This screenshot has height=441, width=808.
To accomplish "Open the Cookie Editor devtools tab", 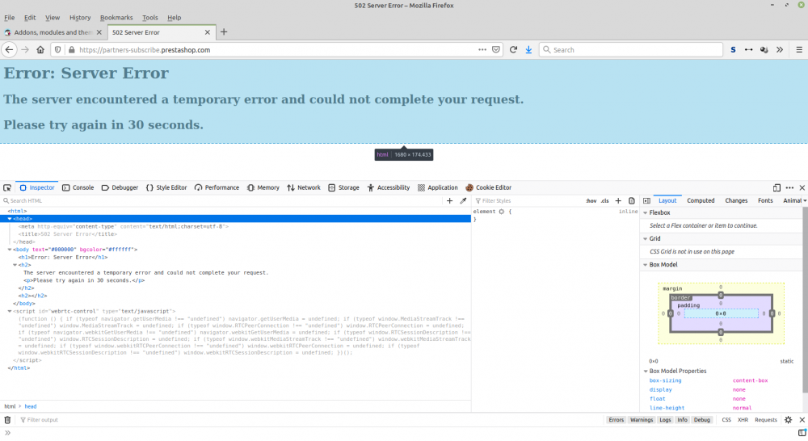I will pos(489,187).
